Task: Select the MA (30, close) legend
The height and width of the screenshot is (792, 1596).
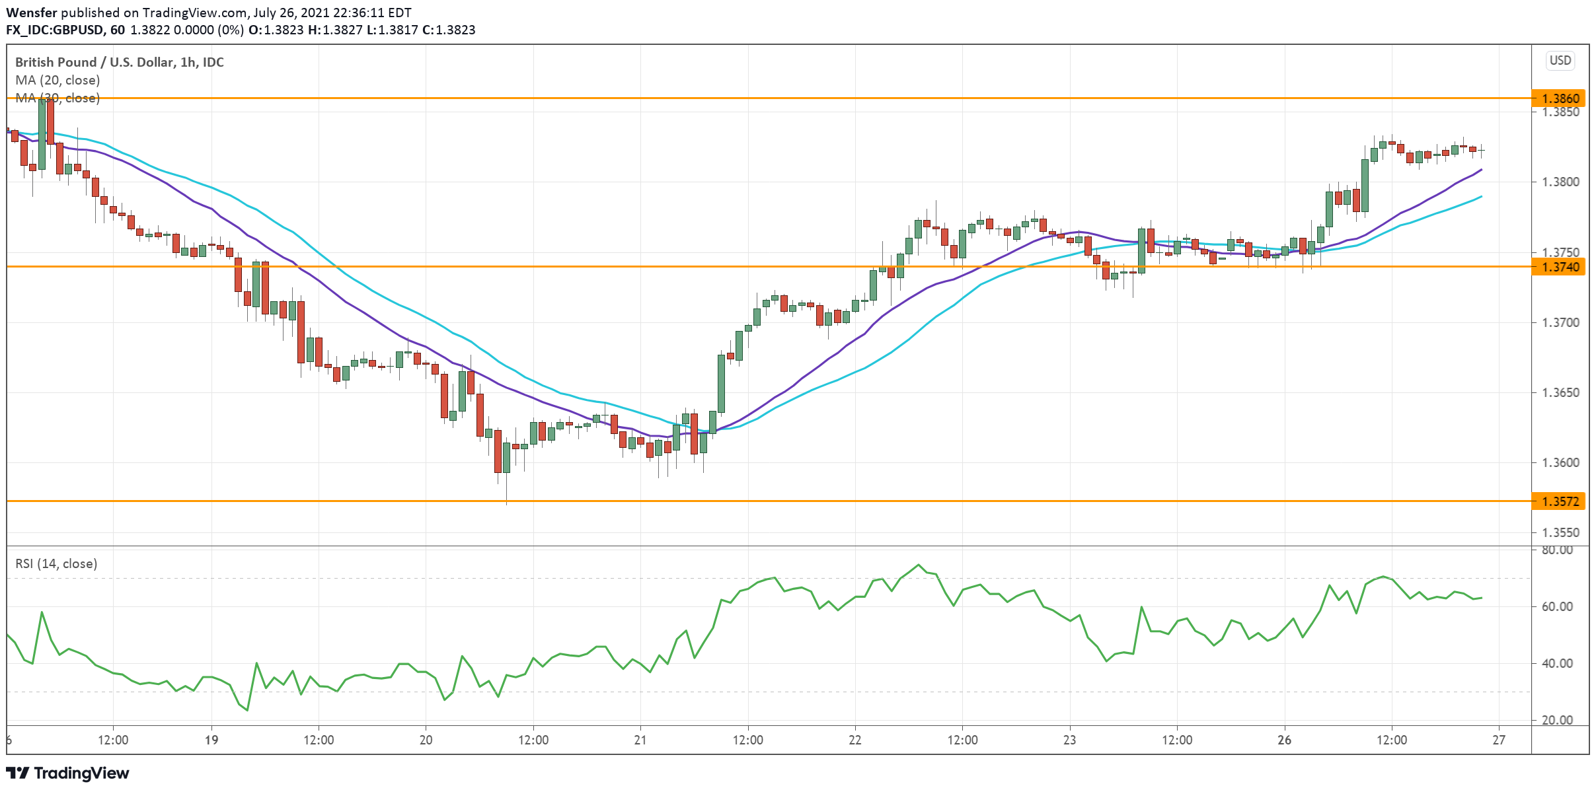Action: [57, 98]
